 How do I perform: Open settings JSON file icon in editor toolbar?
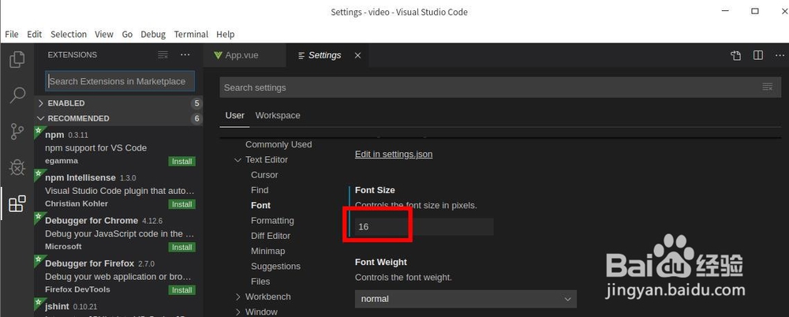pyautogui.click(x=735, y=55)
